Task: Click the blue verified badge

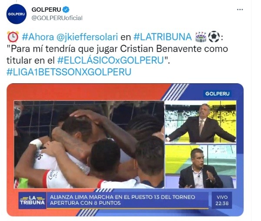Action: point(66,10)
